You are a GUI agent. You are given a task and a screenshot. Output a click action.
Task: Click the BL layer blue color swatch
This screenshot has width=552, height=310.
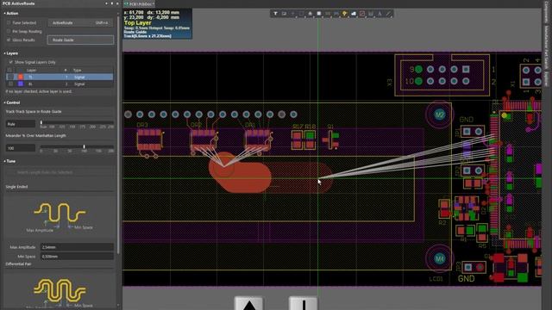point(21,84)
